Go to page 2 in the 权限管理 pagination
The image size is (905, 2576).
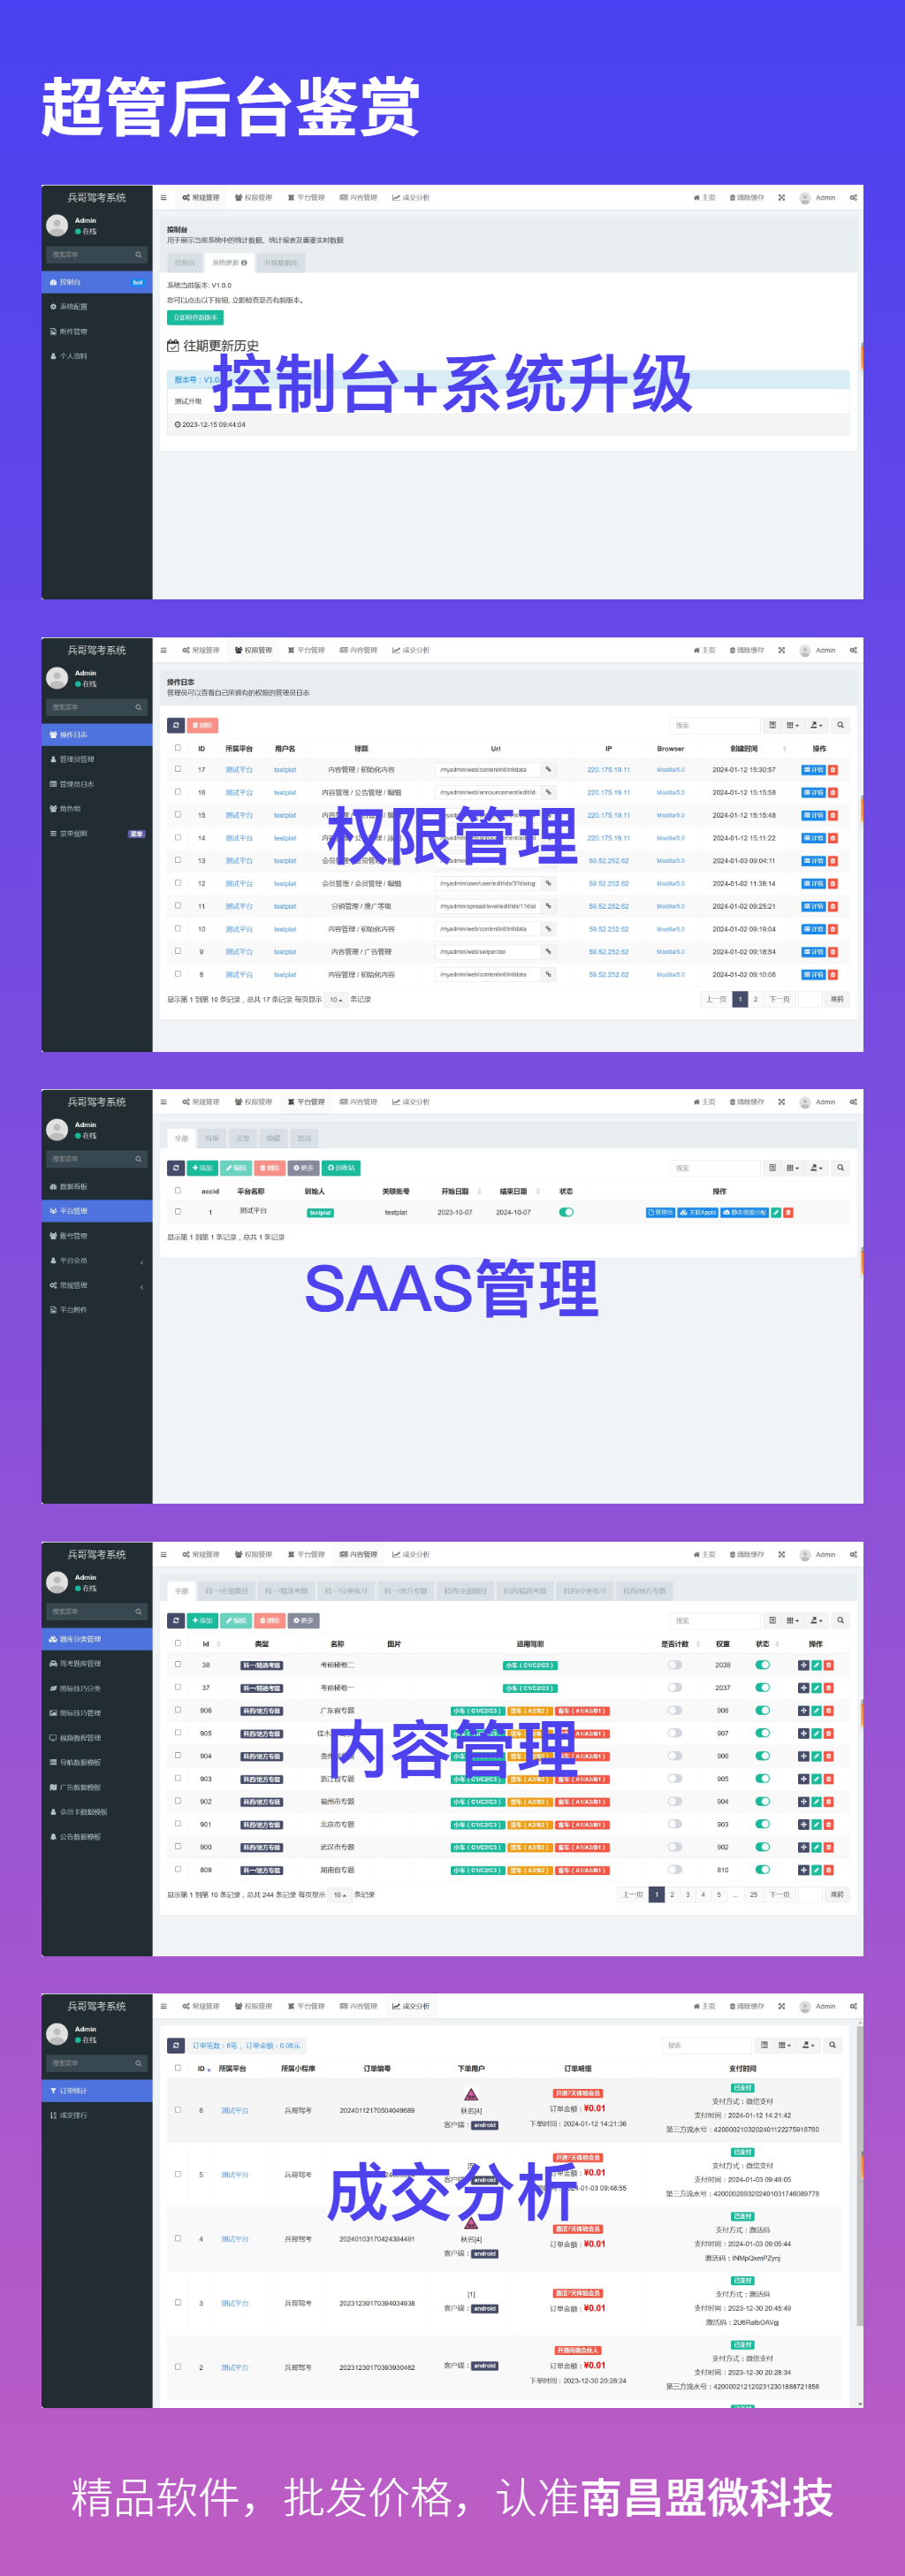click(x=755, y=999)
